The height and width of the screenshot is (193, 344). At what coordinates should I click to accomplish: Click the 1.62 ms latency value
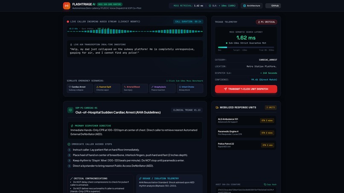pyautogui.click(x=246, y=37)
